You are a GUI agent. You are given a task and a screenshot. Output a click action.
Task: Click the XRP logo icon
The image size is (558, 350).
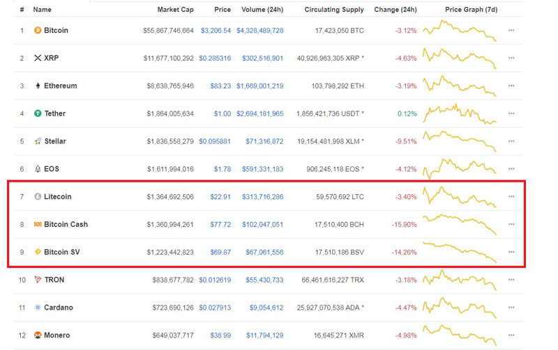pos(38,58)
